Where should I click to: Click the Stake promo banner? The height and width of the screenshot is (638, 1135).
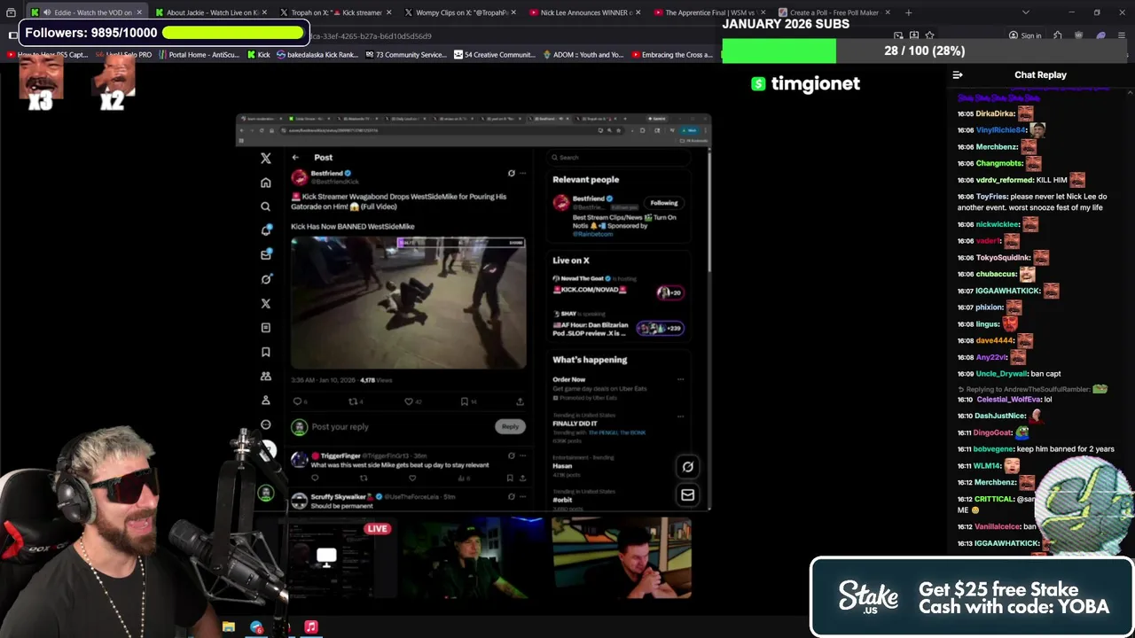click(x=972, y=597)
